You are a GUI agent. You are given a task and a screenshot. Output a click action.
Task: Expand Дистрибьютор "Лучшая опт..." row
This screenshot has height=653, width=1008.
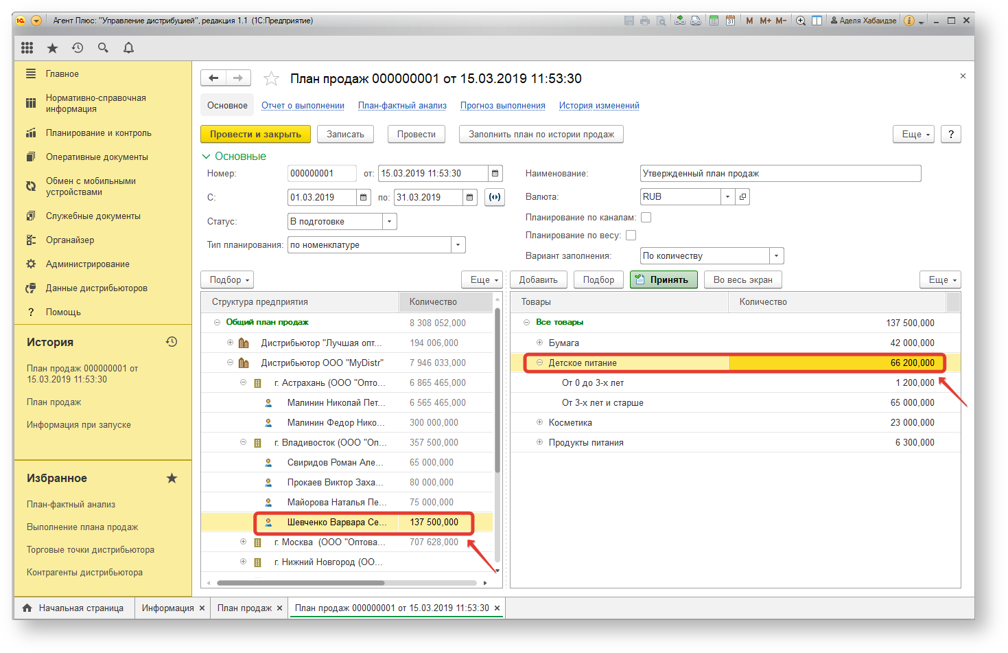tap(230, 343)
